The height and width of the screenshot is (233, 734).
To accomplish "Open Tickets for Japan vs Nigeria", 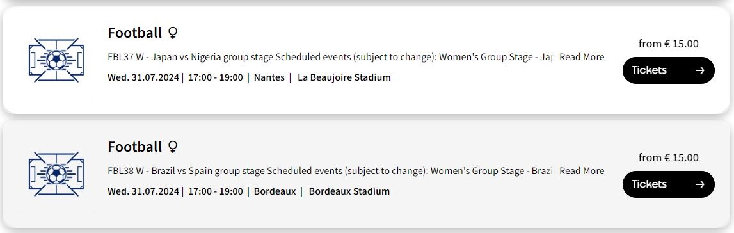I will pos(669,70).
